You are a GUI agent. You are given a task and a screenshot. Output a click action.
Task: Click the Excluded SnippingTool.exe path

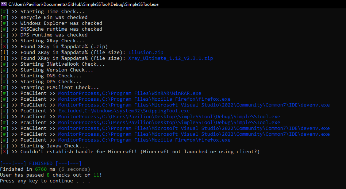[x=124, y=111]
